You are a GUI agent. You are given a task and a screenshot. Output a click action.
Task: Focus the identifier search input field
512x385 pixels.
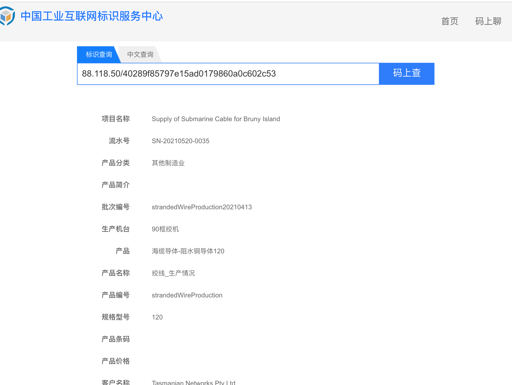[228, 74]
